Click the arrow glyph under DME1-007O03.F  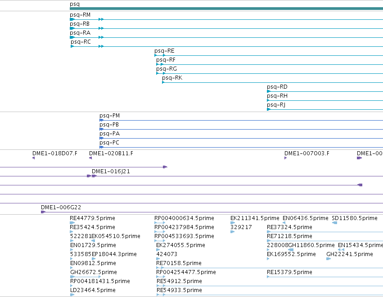285,158
